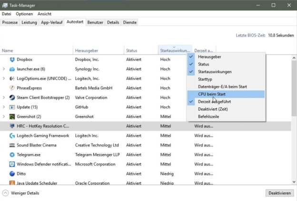The height and width of the screenshot is (201, 297).
Task: Open the Datei menu
Action: pos(7,14)
